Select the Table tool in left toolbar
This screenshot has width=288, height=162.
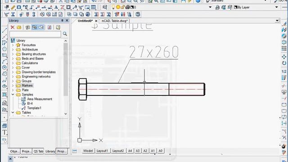click(4, 126)
